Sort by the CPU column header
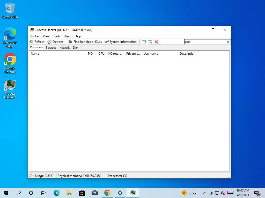265x198 pixels. point(100,54)
